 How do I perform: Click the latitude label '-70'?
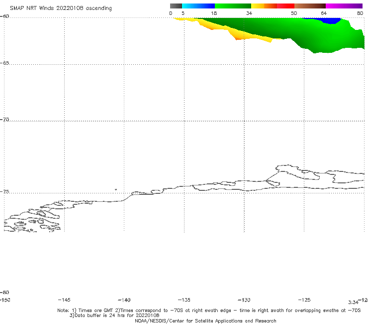pos(4,120)
